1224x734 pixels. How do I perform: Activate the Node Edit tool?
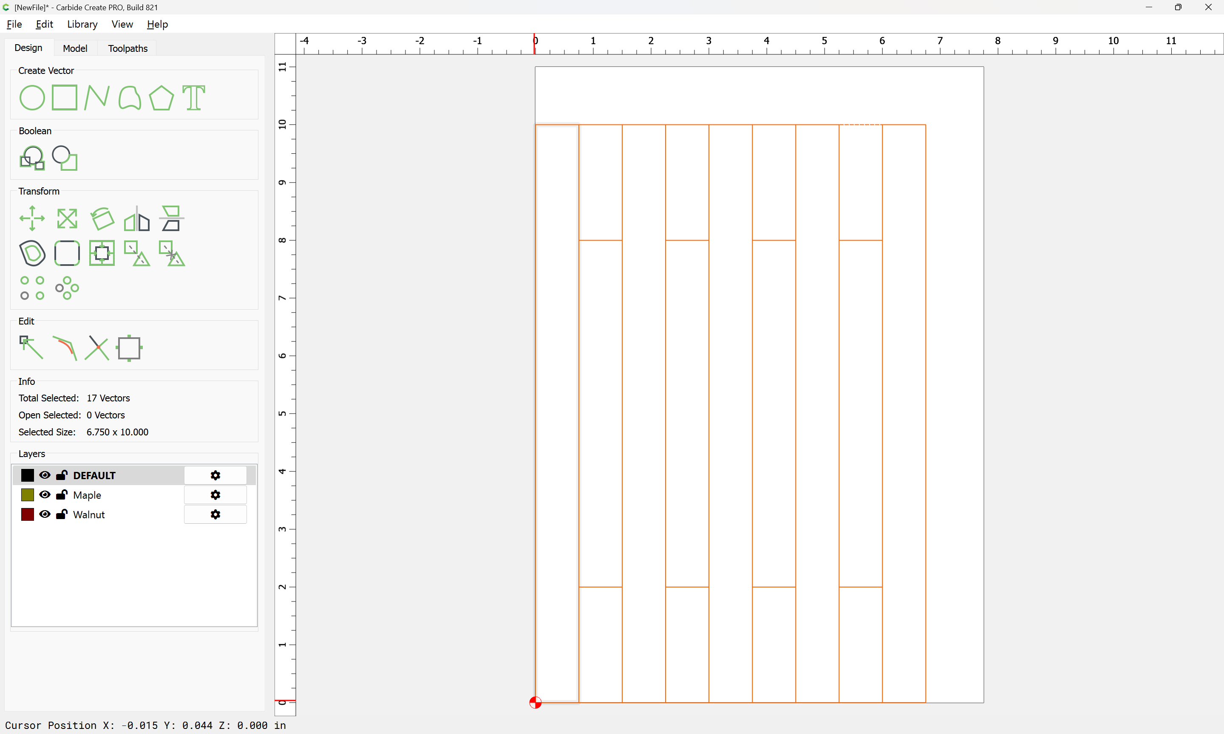pyautogui.click(x=31, y=348)
